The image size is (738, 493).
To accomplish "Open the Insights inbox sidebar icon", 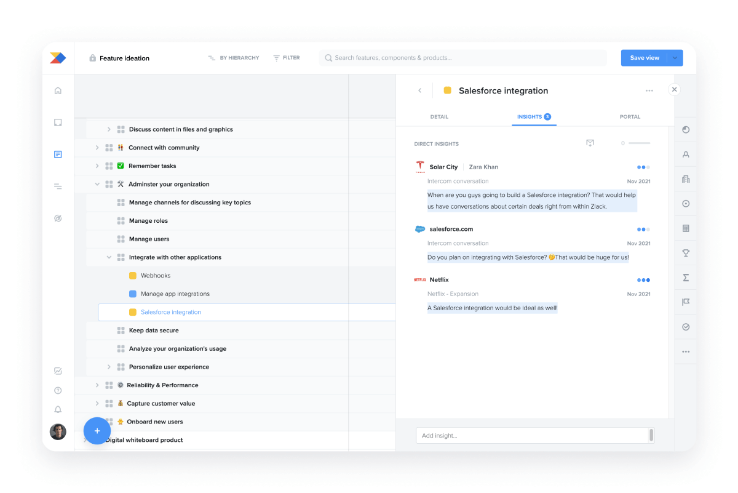I will [58, 122].
